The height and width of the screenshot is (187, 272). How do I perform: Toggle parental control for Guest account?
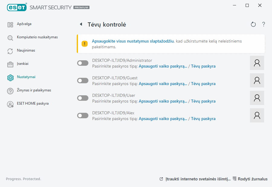[x=83, y=81]
